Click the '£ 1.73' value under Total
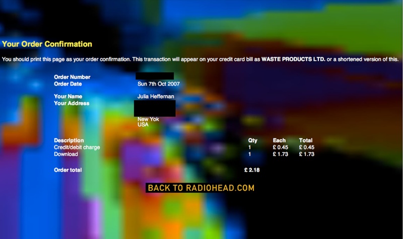403x239 pixels. click(x=307, y=154)
